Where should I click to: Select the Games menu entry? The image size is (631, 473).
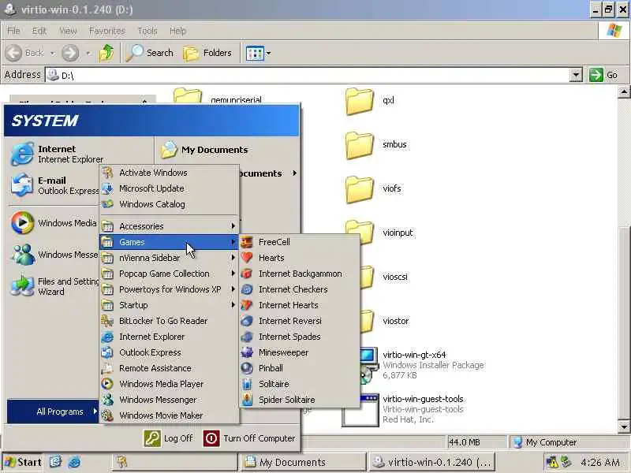coord(169,242)
